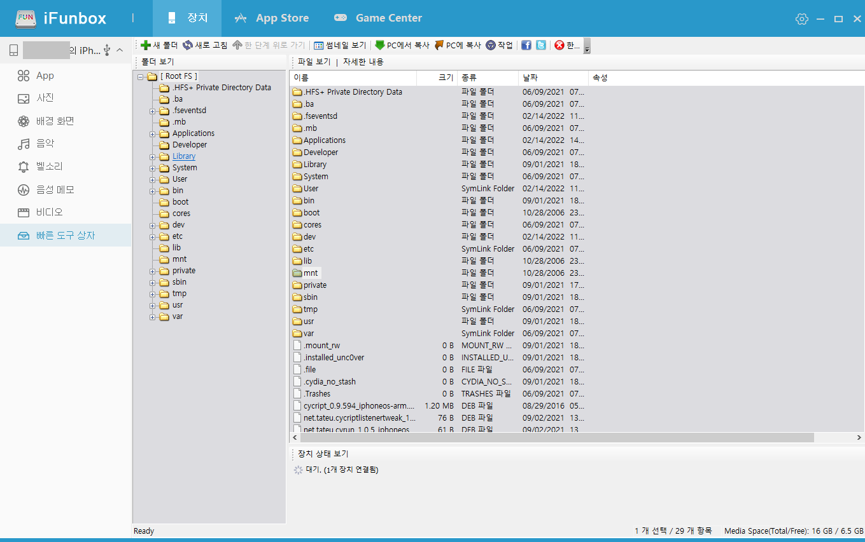Click the iFunbox logo icon

pos(25,18)
